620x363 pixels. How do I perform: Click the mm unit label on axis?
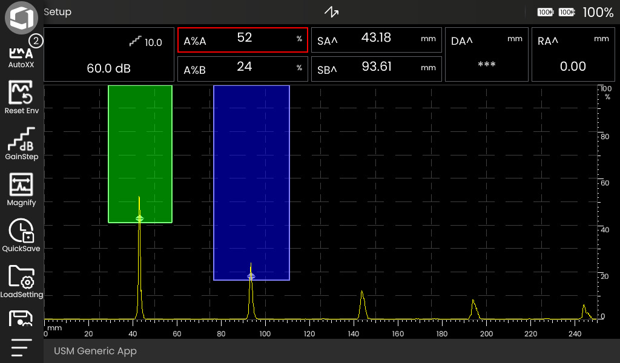click(54, 328)
